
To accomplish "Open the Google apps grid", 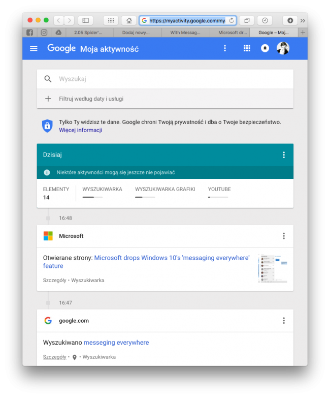I will click(x=247, y=48).
